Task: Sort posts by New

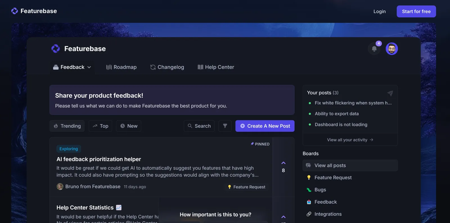Action: pos(129,126)
